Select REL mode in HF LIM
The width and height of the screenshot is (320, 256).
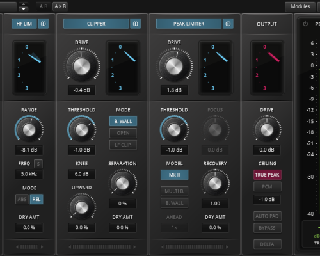point(36,199)
